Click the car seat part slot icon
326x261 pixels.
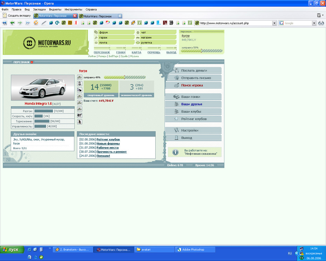[x=80, y=122]
